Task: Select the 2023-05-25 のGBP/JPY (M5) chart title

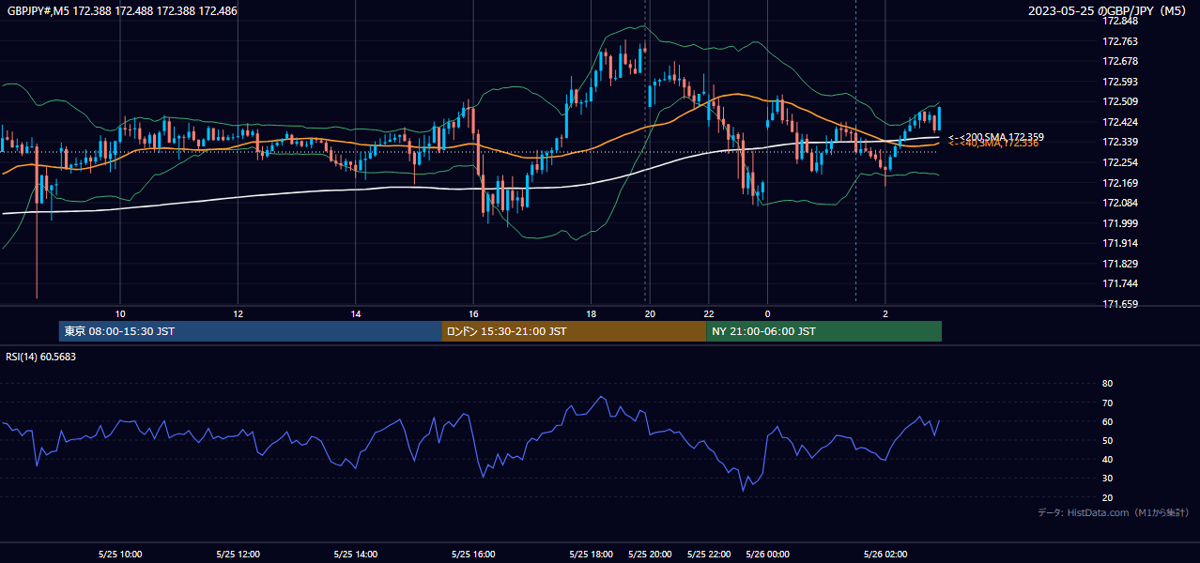Action: click(1108, 11)
